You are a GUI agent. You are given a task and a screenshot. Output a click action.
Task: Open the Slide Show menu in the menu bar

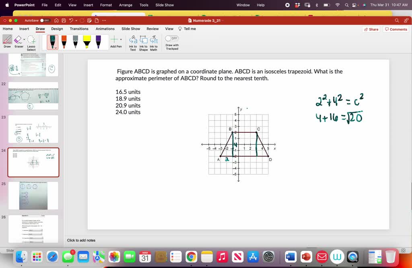coord(165,5)
